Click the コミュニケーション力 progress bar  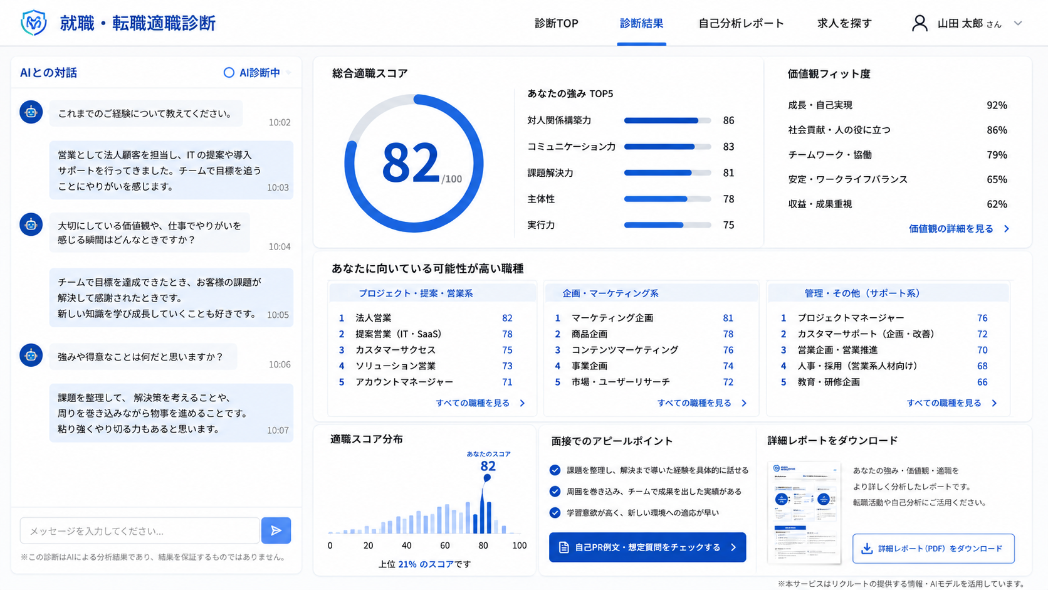(668, 147)
